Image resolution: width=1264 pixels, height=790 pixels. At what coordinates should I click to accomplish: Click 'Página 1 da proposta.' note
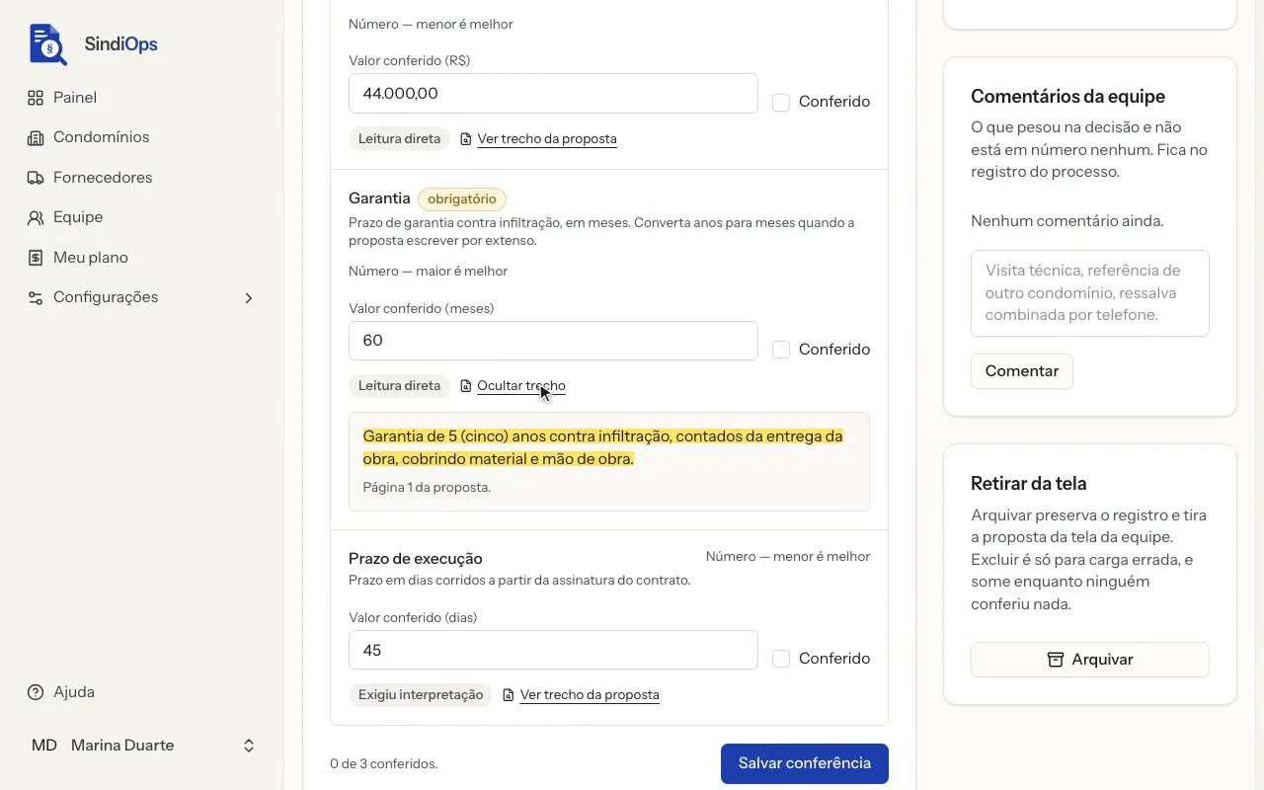[x=427, y=488]
